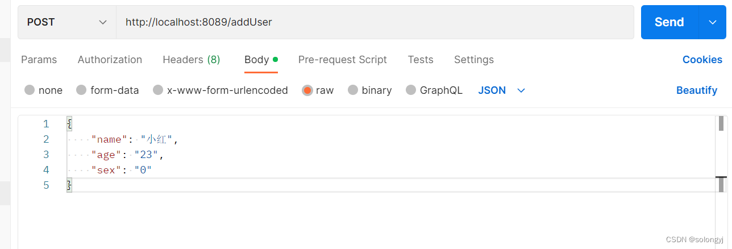
Task: Select the GraphQL radio button
Action: pos(411,90)
